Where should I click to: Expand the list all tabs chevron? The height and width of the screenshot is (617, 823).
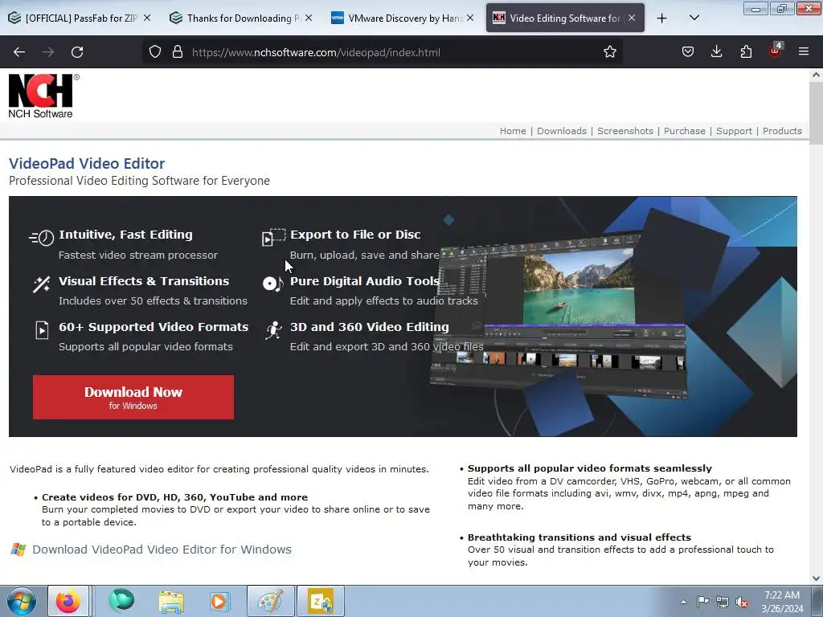coord(694,18)
